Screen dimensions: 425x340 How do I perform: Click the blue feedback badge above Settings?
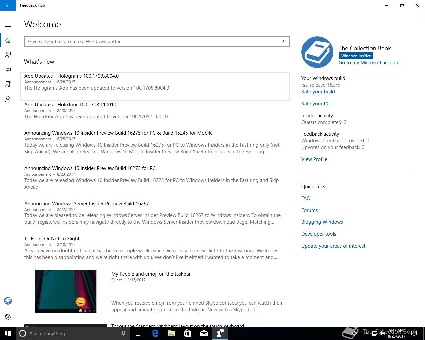[8, 301]
